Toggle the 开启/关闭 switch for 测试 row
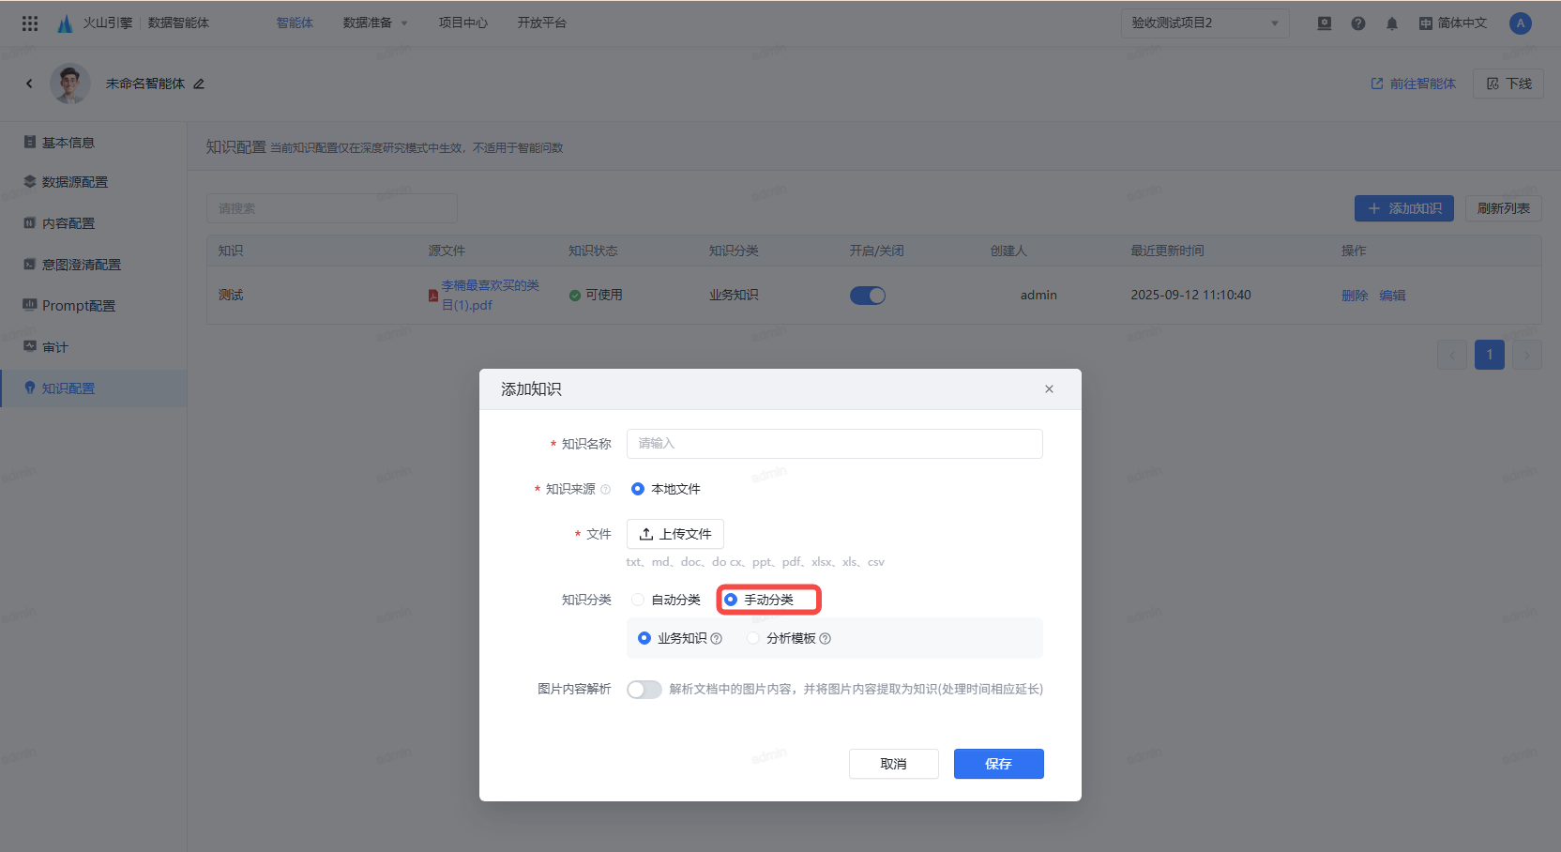This screenshot has width=1561, height=852. (868, 296)
